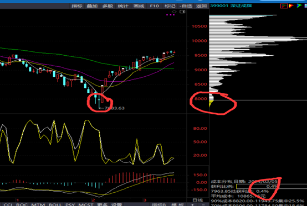Select the red-boxed chip distribution icon

click(284, 6)
